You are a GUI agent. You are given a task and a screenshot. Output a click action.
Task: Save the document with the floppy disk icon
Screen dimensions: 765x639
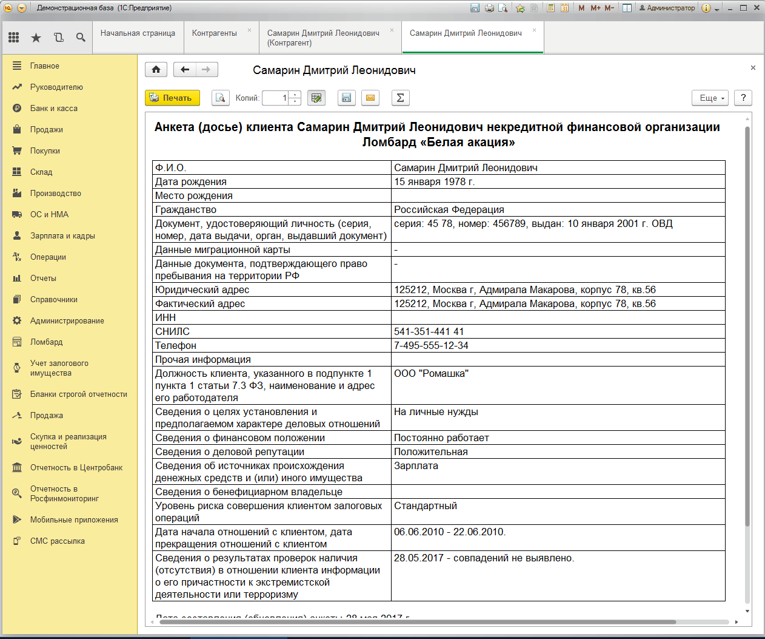[x=346, y=98]
